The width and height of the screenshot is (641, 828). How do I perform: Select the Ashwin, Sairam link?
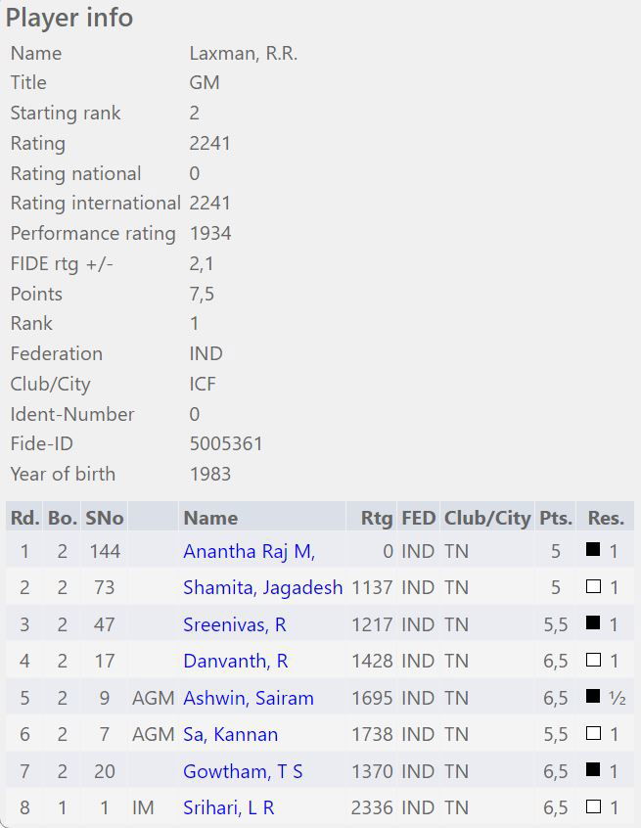tap(248, 698)
